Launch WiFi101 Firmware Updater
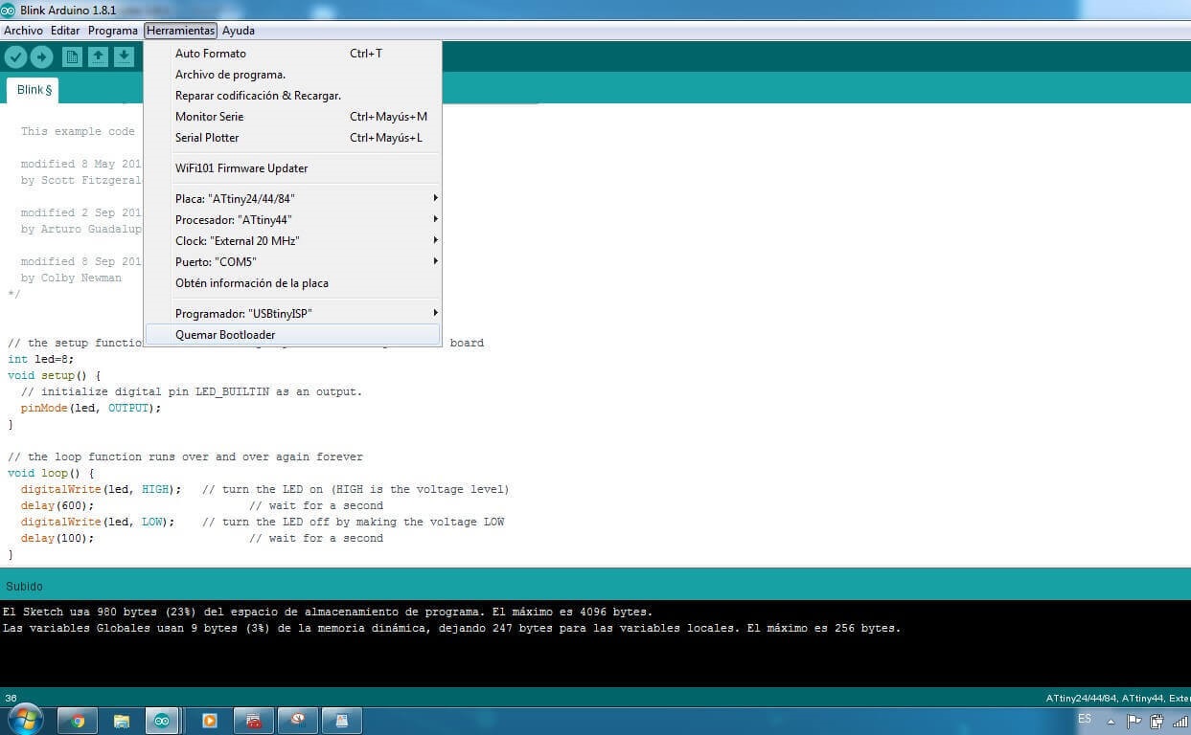Image resolution: width=1191 pixels, height=735 pixels. pyautogui.click(x=292, y=168)
